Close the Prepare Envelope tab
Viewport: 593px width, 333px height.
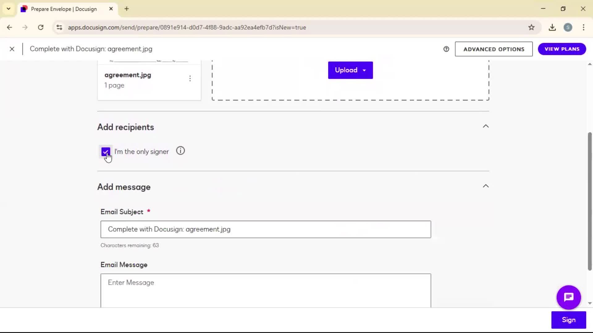111,9
